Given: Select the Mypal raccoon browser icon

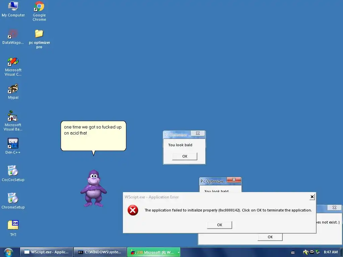Looking at the screenshot, I should [13, 91].
